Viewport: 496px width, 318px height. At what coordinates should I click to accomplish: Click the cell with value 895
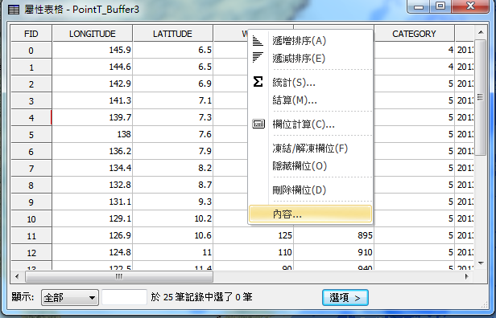[x=333, y=235]
